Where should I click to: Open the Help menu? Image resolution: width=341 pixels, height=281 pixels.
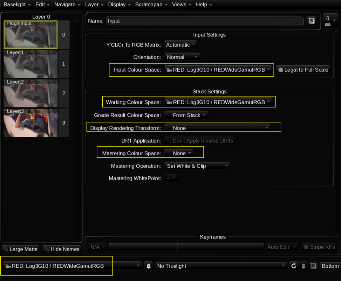point(204,5)
